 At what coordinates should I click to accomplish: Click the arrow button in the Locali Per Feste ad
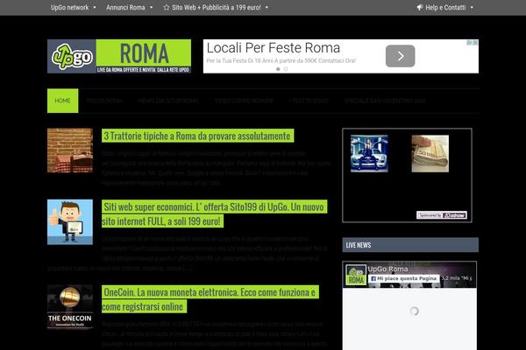coord(401,56)
